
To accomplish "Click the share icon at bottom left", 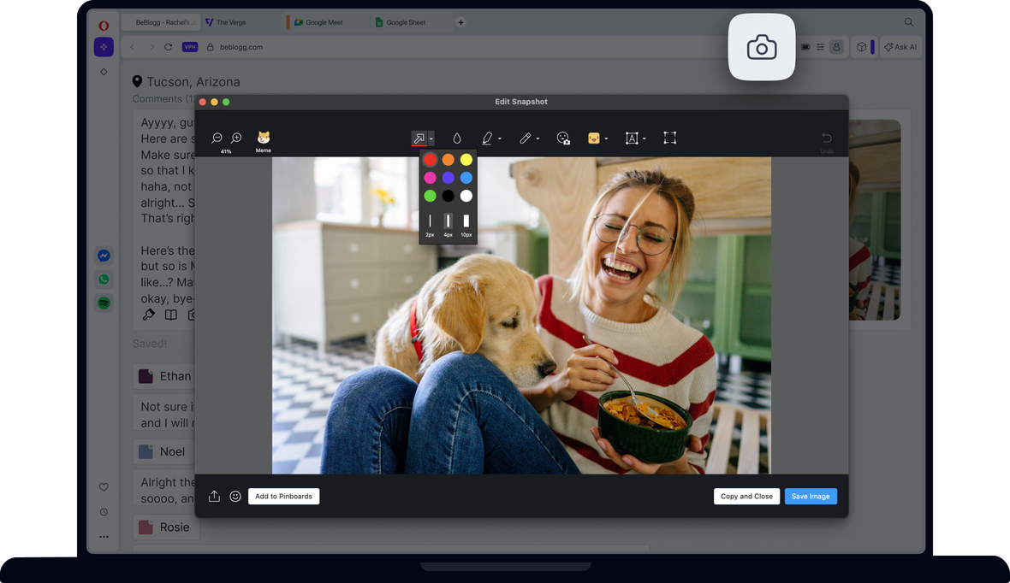I will point(214,496).
